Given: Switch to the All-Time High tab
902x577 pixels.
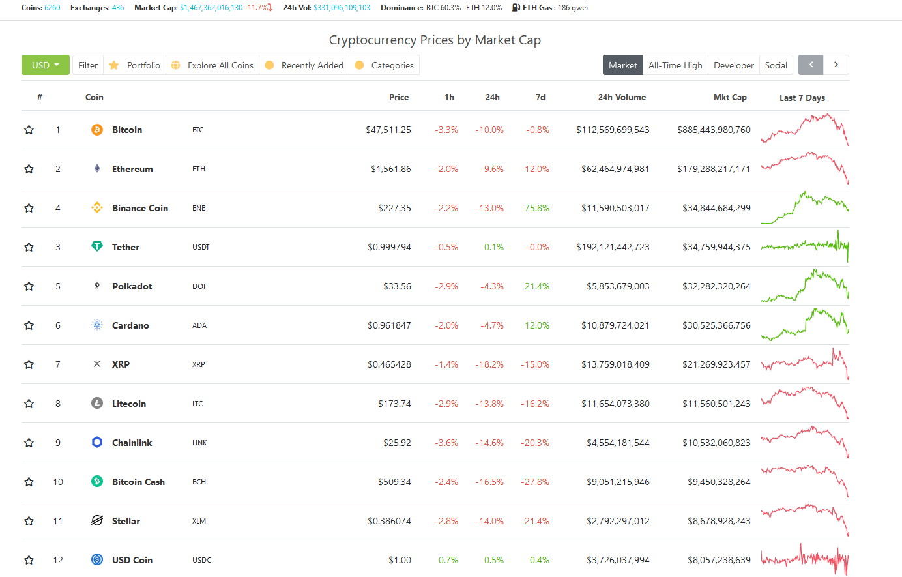Looking at the screenshot, I should [675, 65].
